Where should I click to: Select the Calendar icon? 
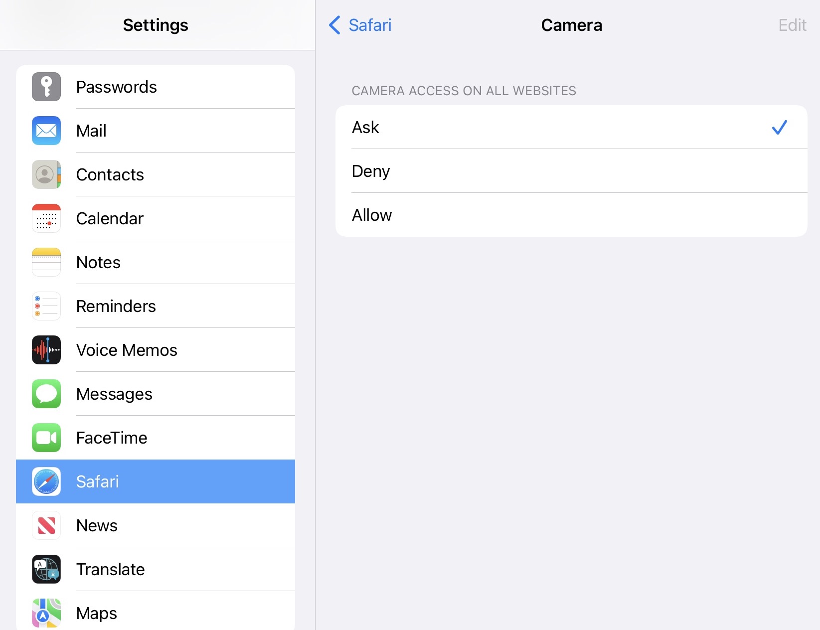46,218
